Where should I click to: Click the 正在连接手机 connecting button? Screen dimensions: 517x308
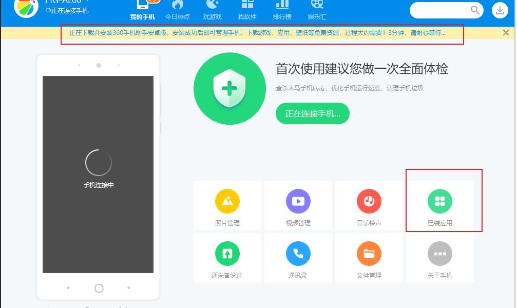pos(312,113)
